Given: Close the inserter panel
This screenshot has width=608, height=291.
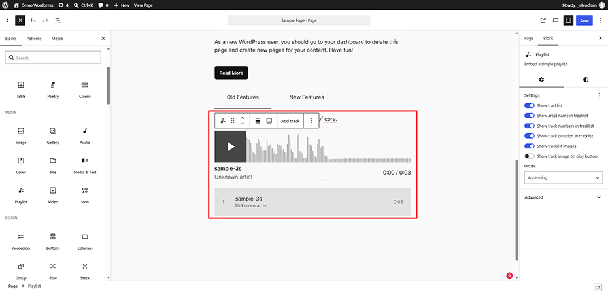Looking at the screenshot, I should tap(103, 39).
